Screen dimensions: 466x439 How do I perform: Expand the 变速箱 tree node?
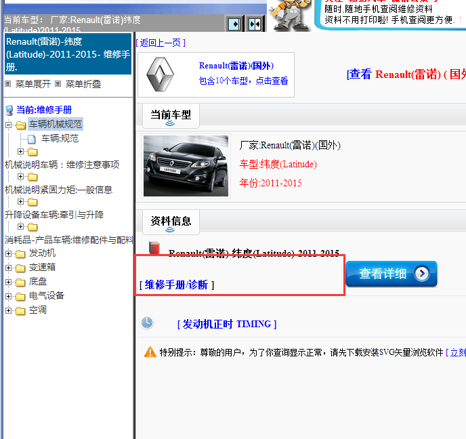(8, 268)
